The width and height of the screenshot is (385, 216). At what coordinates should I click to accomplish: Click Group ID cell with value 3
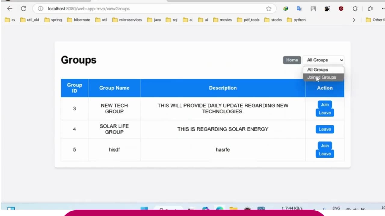[x=75, y=108]
